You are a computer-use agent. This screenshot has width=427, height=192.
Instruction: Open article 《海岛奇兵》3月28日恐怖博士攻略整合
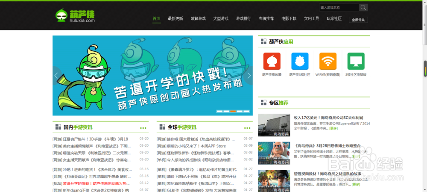328,146
